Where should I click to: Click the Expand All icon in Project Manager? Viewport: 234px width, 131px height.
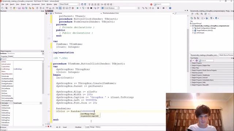click(195, 18)
